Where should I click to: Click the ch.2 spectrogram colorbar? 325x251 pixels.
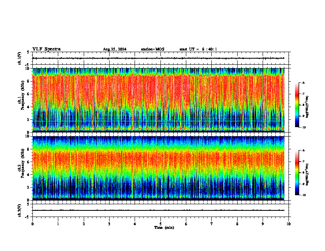[297, 173]
